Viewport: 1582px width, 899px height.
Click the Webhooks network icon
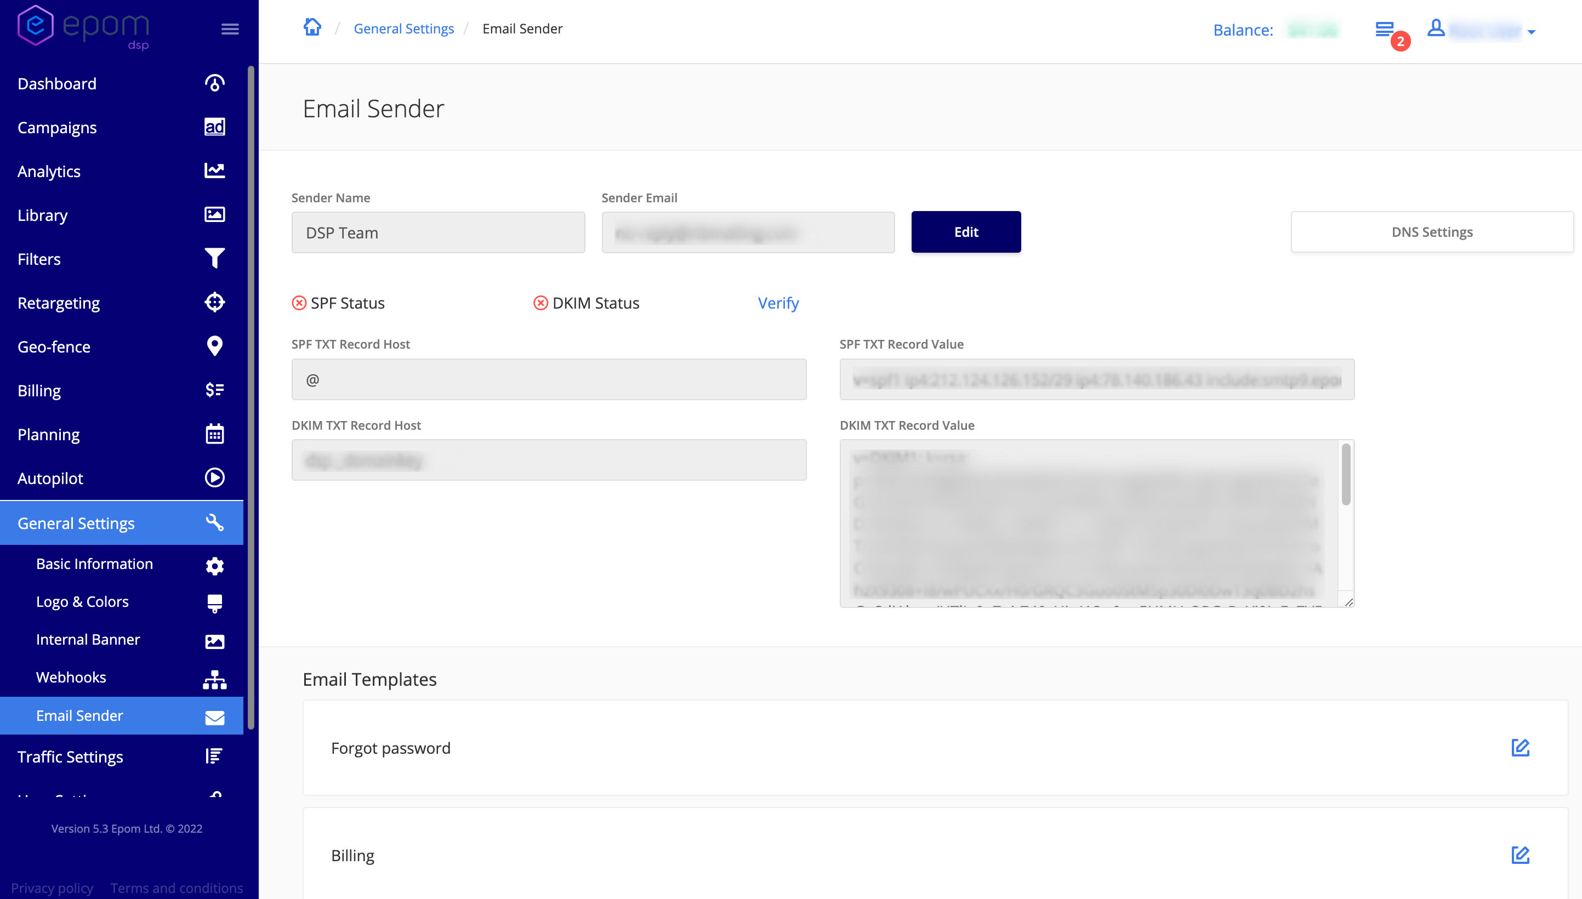(214, 679)
